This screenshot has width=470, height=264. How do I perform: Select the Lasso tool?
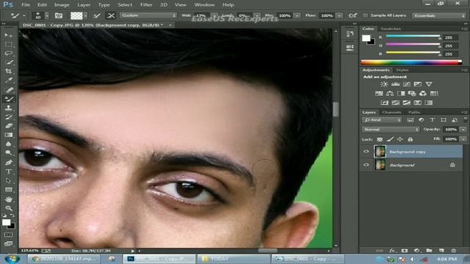pyautogui.click(x=8, y=54)
